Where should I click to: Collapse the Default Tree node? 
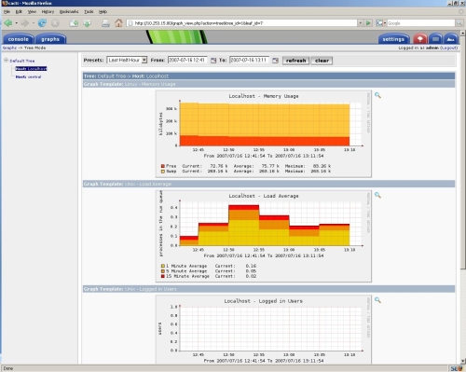[x=6, y=61]
